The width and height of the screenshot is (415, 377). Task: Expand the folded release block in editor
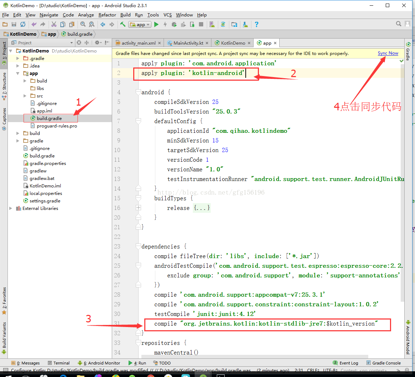pyautogui.click(x=139, y=208)
